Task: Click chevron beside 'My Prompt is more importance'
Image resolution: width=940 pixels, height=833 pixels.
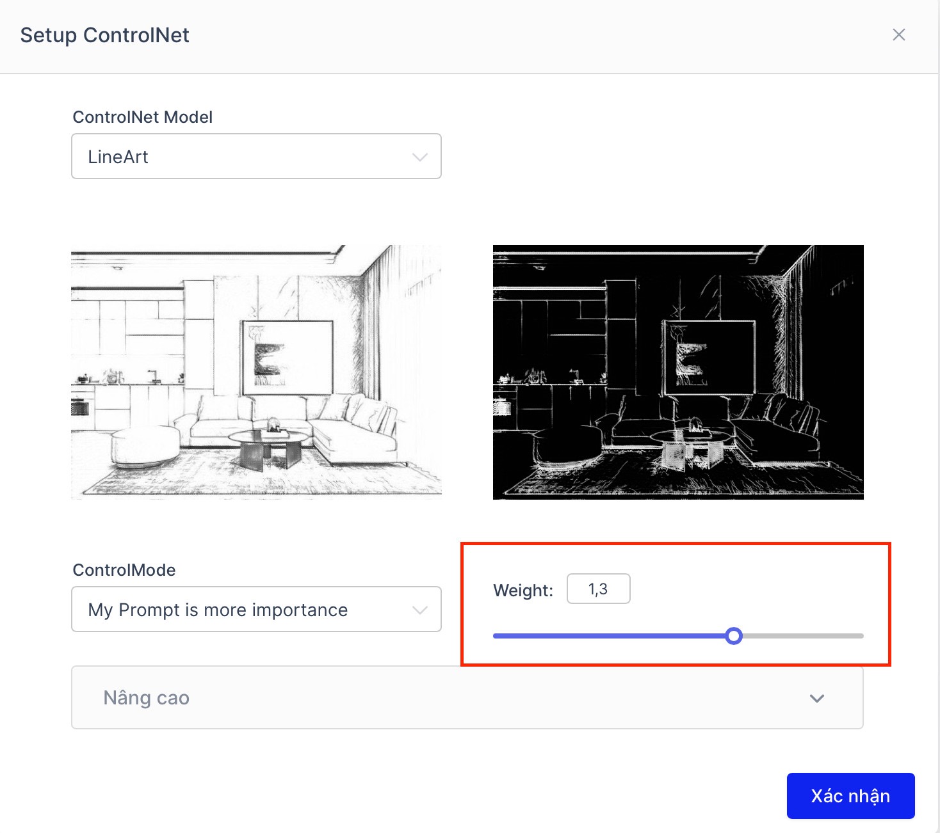Action: pyautogui.click(x=420, y=610)
